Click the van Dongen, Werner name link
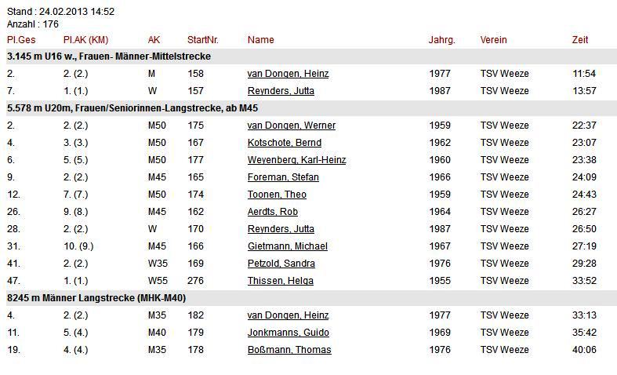The height and width of the screenshot is (375, 617). [x=292, y=126]
